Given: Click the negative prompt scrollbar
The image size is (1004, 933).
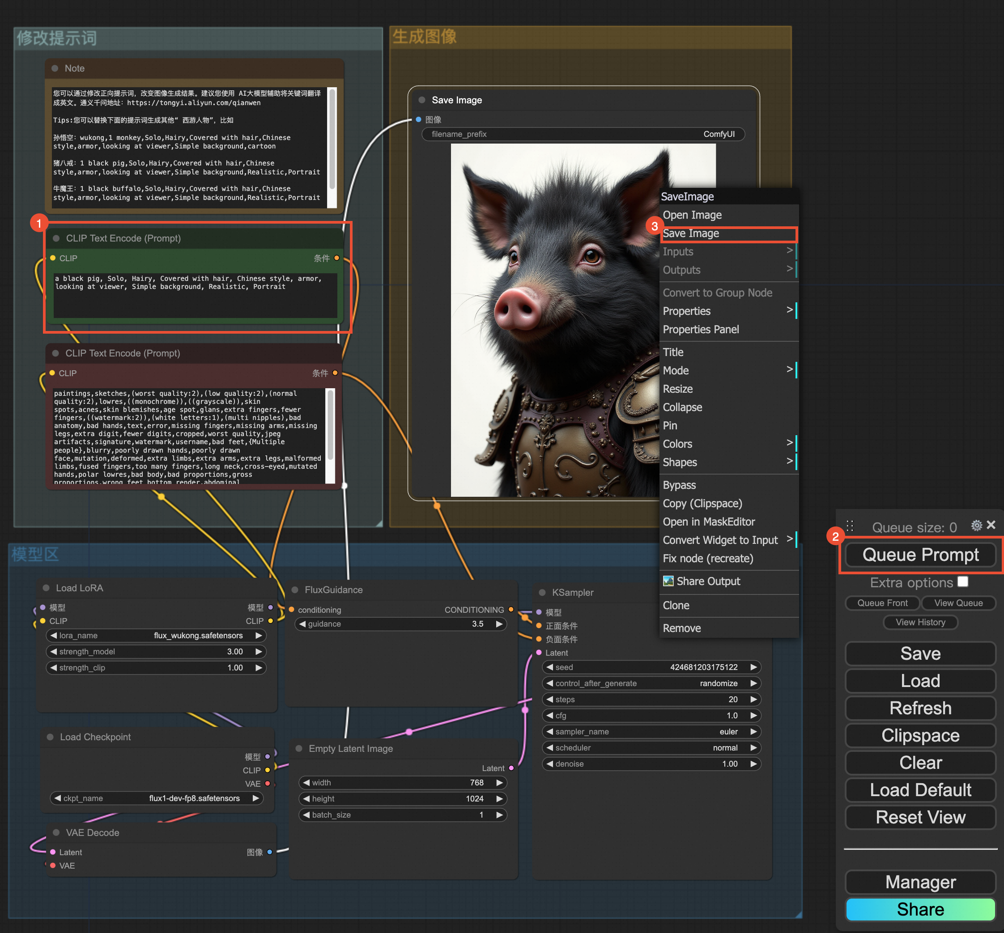Looking at the screenshot, I should (331, 425).
